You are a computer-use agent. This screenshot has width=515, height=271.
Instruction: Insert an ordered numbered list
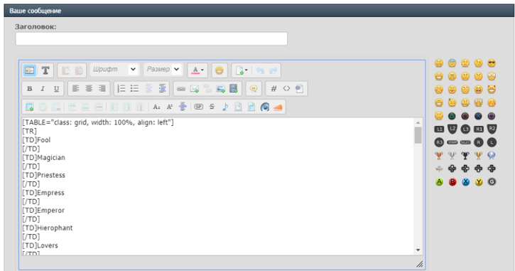point(121,88)
